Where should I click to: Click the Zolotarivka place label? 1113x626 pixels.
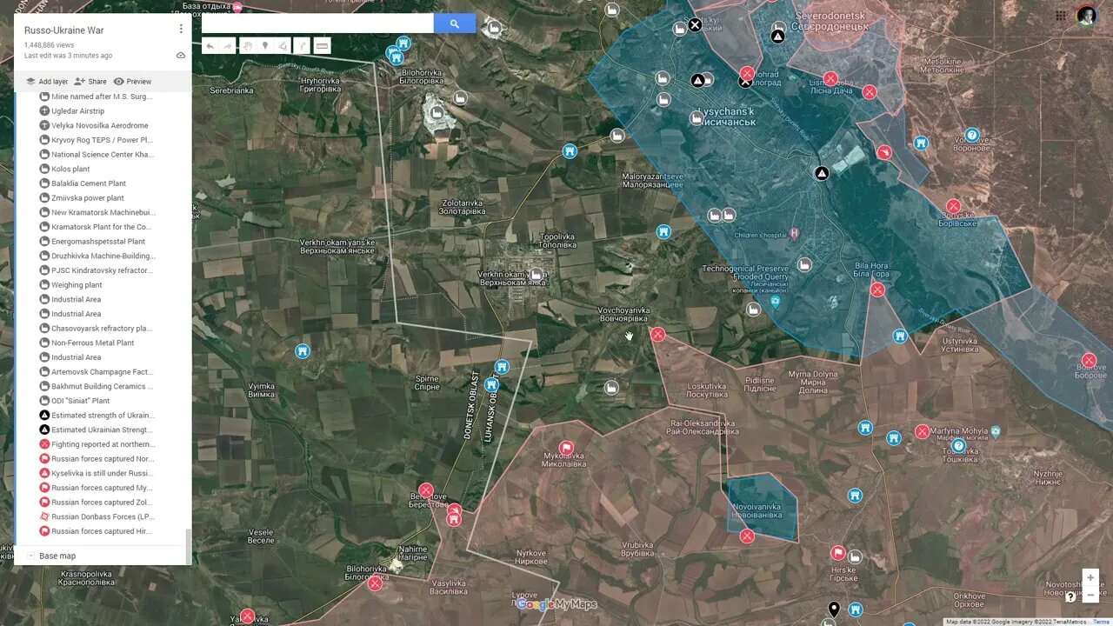coord(461,207)
